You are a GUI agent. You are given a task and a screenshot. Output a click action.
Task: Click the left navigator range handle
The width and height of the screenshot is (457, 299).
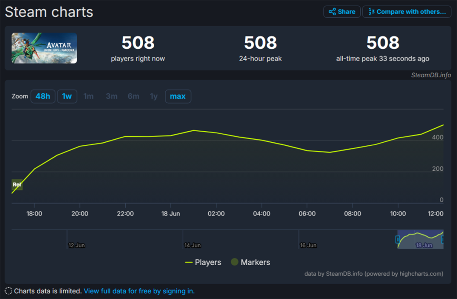point(398,239)
